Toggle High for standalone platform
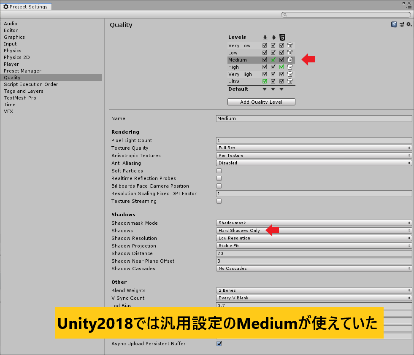Viewport: 414px width, 355px height. (x=265, y=67)
